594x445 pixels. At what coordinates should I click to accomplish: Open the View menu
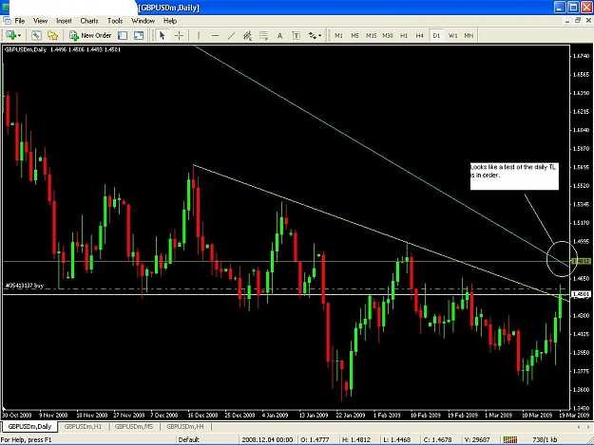coord(40,21)
